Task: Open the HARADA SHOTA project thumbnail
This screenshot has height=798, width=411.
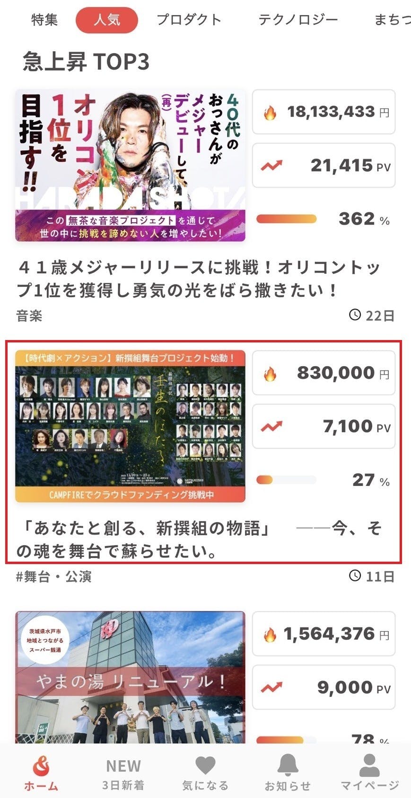Action: coord(130,165)
